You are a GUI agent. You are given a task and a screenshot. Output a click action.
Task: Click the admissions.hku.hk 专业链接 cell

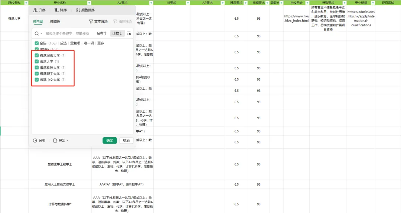tap(361, 19)
